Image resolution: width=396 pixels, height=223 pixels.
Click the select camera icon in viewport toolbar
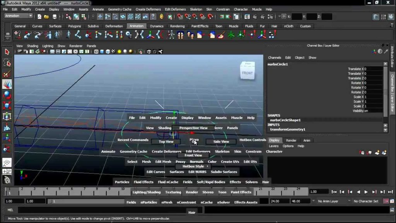pos(20,51)
